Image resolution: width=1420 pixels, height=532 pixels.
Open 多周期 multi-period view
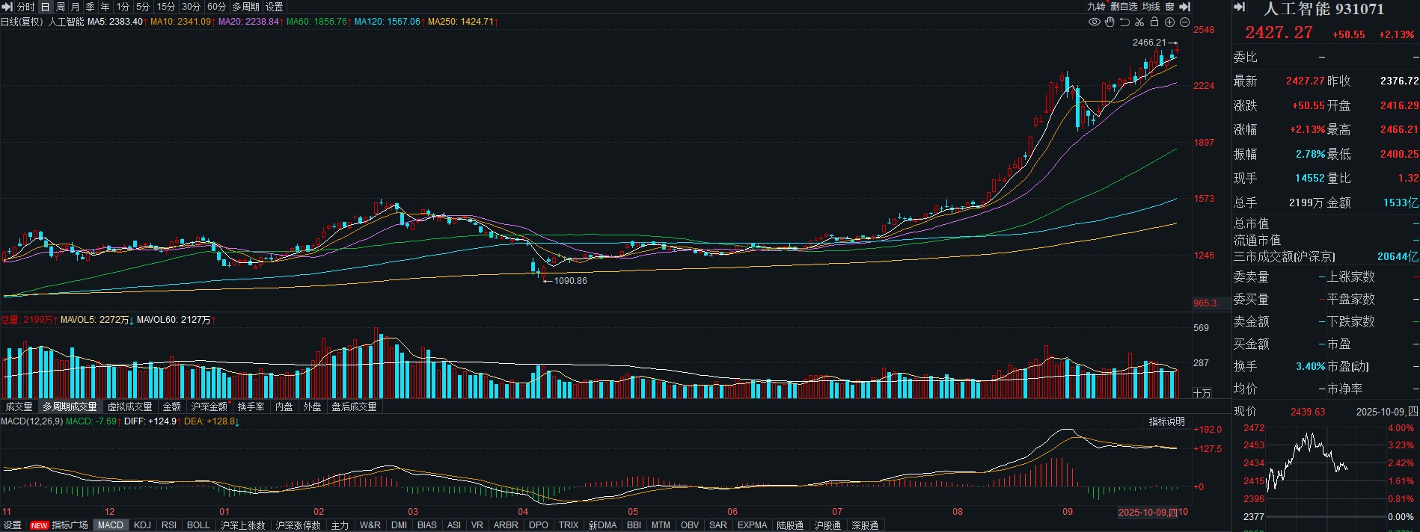(x=246, y=7)
